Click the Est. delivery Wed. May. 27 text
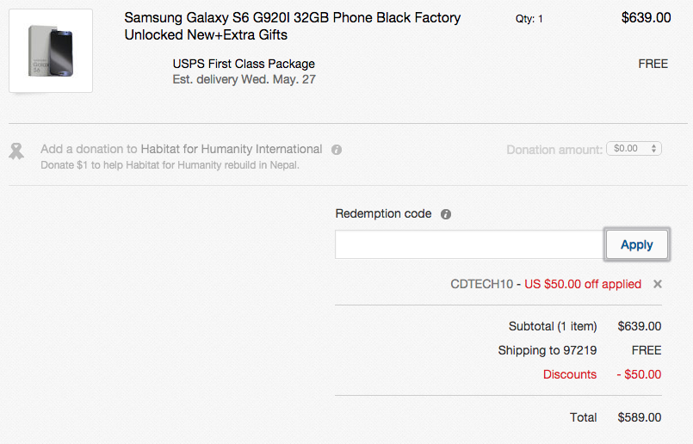This screenshot has width=693, height=444. 244,79
